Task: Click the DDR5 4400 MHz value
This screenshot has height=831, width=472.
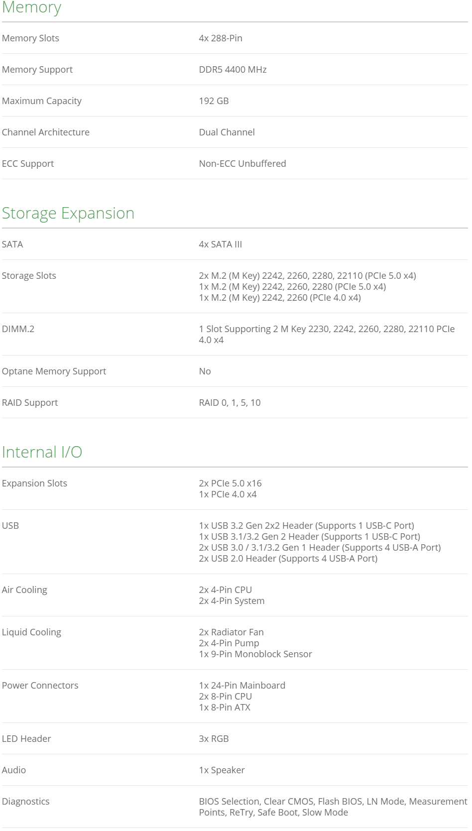Action: click(233, 70)
